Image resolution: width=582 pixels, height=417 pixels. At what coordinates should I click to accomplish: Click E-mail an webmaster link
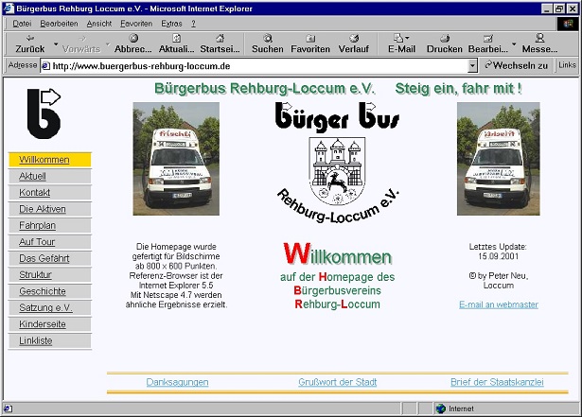click(x=499, y=304)
